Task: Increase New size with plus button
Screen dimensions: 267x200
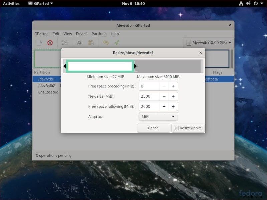Action: tap(173, 96)
